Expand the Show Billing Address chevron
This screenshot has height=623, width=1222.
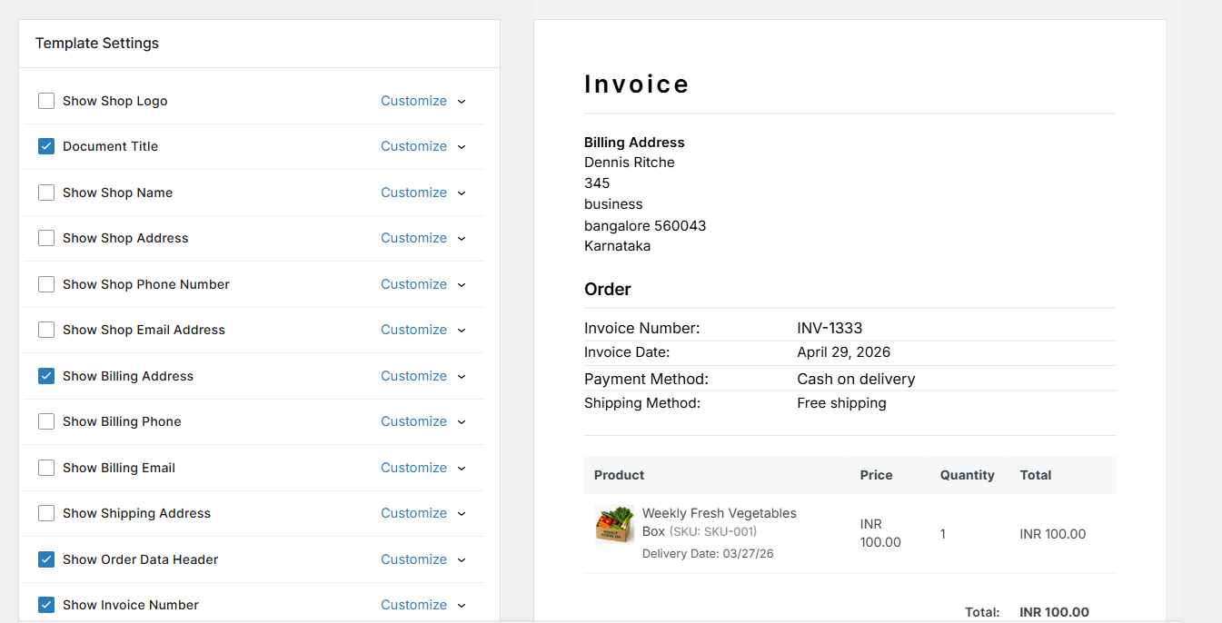(462, 377)
